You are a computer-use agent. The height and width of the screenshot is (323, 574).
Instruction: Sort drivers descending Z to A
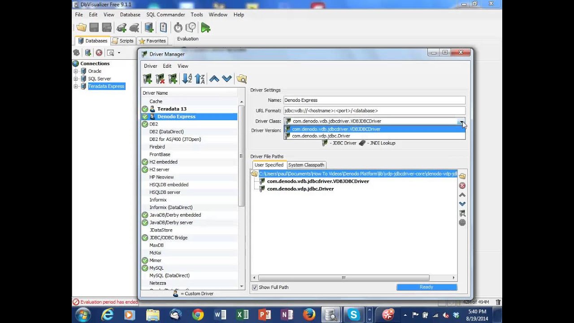click(x=200, y=79)
